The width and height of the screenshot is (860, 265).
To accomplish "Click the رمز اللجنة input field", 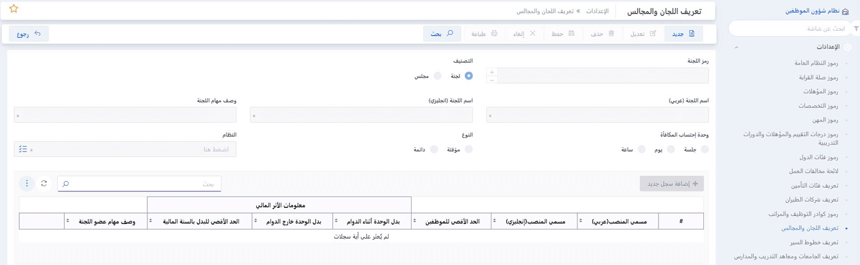I will click(603, 75).
